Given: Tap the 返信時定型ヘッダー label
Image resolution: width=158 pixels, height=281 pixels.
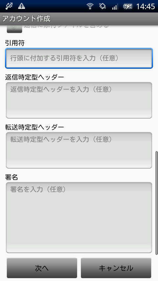Looking at the screenshot, I should (35, 77).
